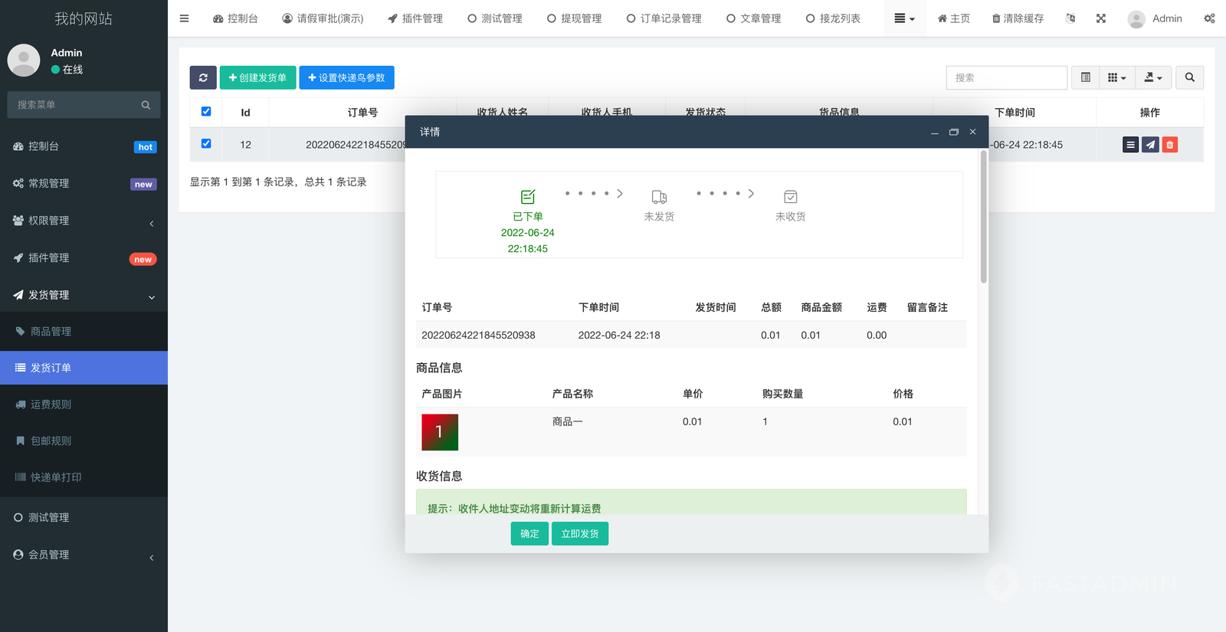The image size is (1226, 632).
Task: Open the export data dropdown
Action: (1152, 77)
